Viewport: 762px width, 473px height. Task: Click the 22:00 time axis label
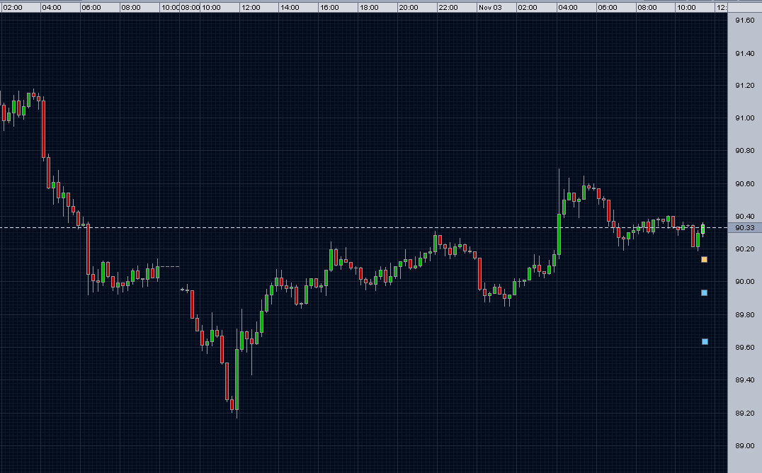click(x=448, y=7)
